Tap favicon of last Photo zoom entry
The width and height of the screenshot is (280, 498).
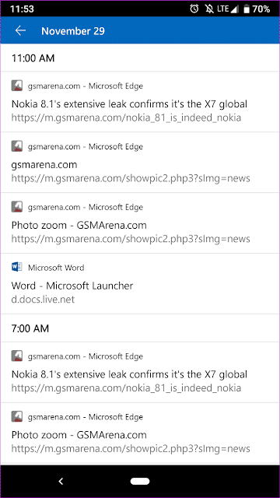17,416
